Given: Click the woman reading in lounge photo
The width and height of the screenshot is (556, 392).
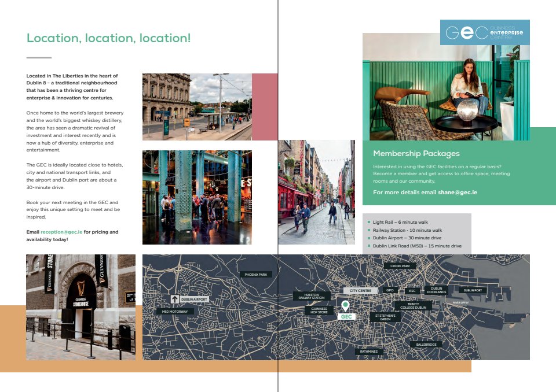Looking at the screenshot, I should [x=446, y=93].
